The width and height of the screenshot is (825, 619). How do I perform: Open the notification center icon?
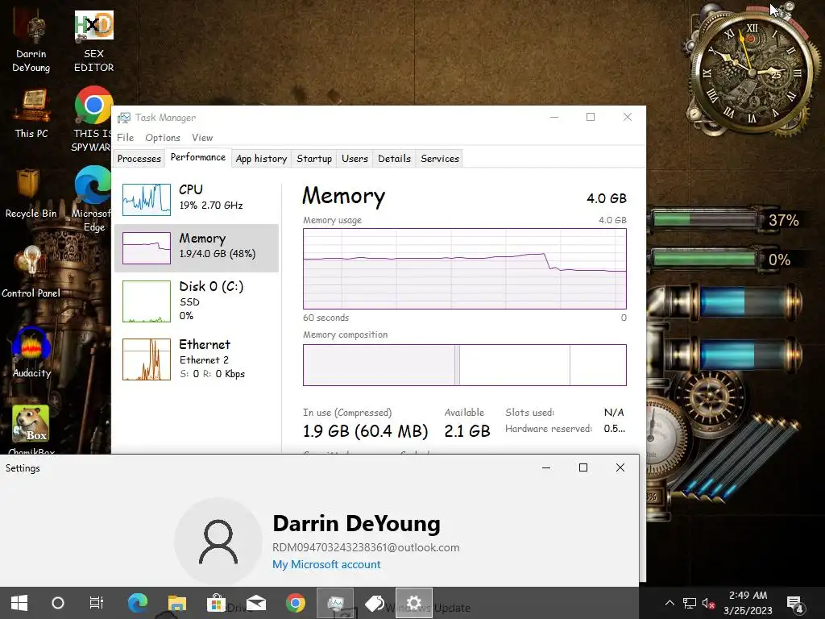click(x=794, y=604)
